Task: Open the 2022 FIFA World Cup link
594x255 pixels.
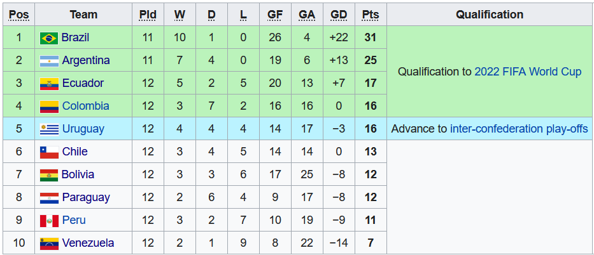Action: pos(528,72)
